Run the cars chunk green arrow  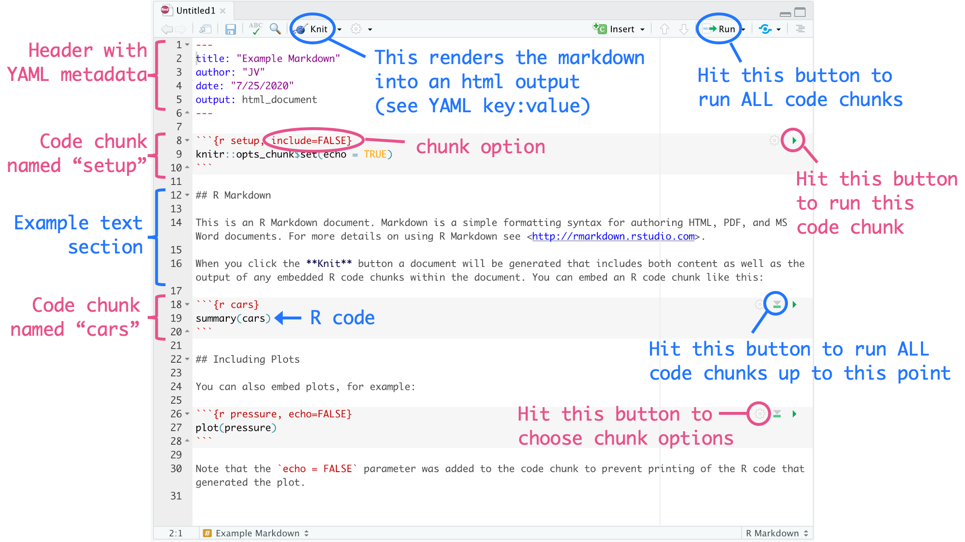tap(794, 304)
